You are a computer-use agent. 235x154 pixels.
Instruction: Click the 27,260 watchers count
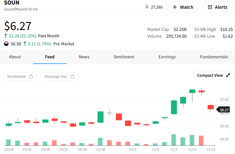(156, 7)
